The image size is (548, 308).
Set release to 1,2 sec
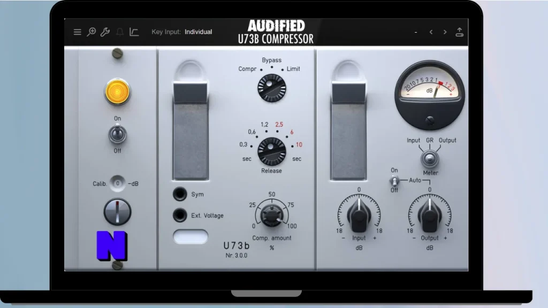click(264, 125)
